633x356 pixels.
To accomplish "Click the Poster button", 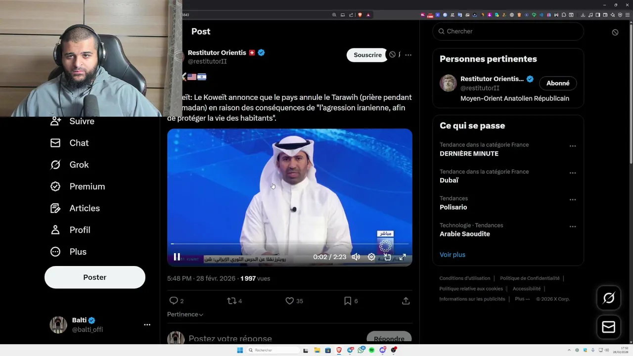I will [95, 277].
